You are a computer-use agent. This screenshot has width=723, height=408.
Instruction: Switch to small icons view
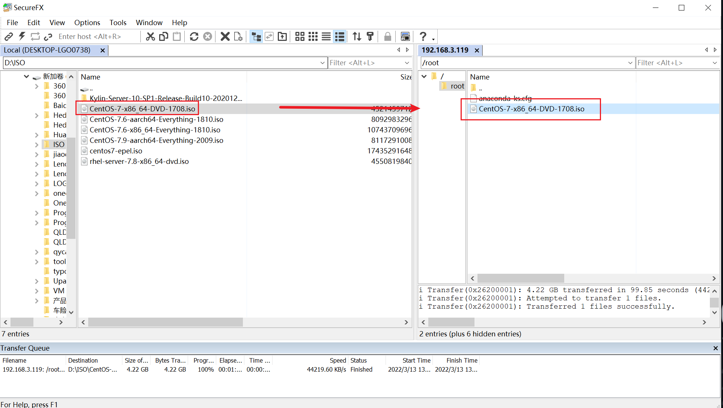coord(313,36)
